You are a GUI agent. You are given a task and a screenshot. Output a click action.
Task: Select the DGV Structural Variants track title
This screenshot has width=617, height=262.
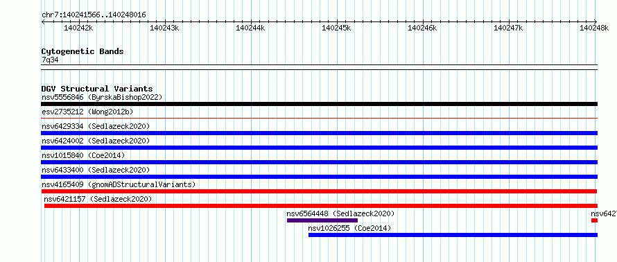point(97,89)
